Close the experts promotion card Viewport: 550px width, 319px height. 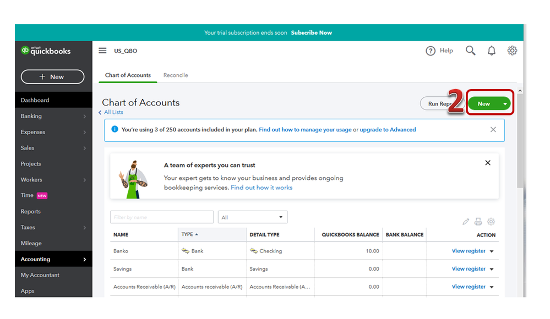(488, 163)
